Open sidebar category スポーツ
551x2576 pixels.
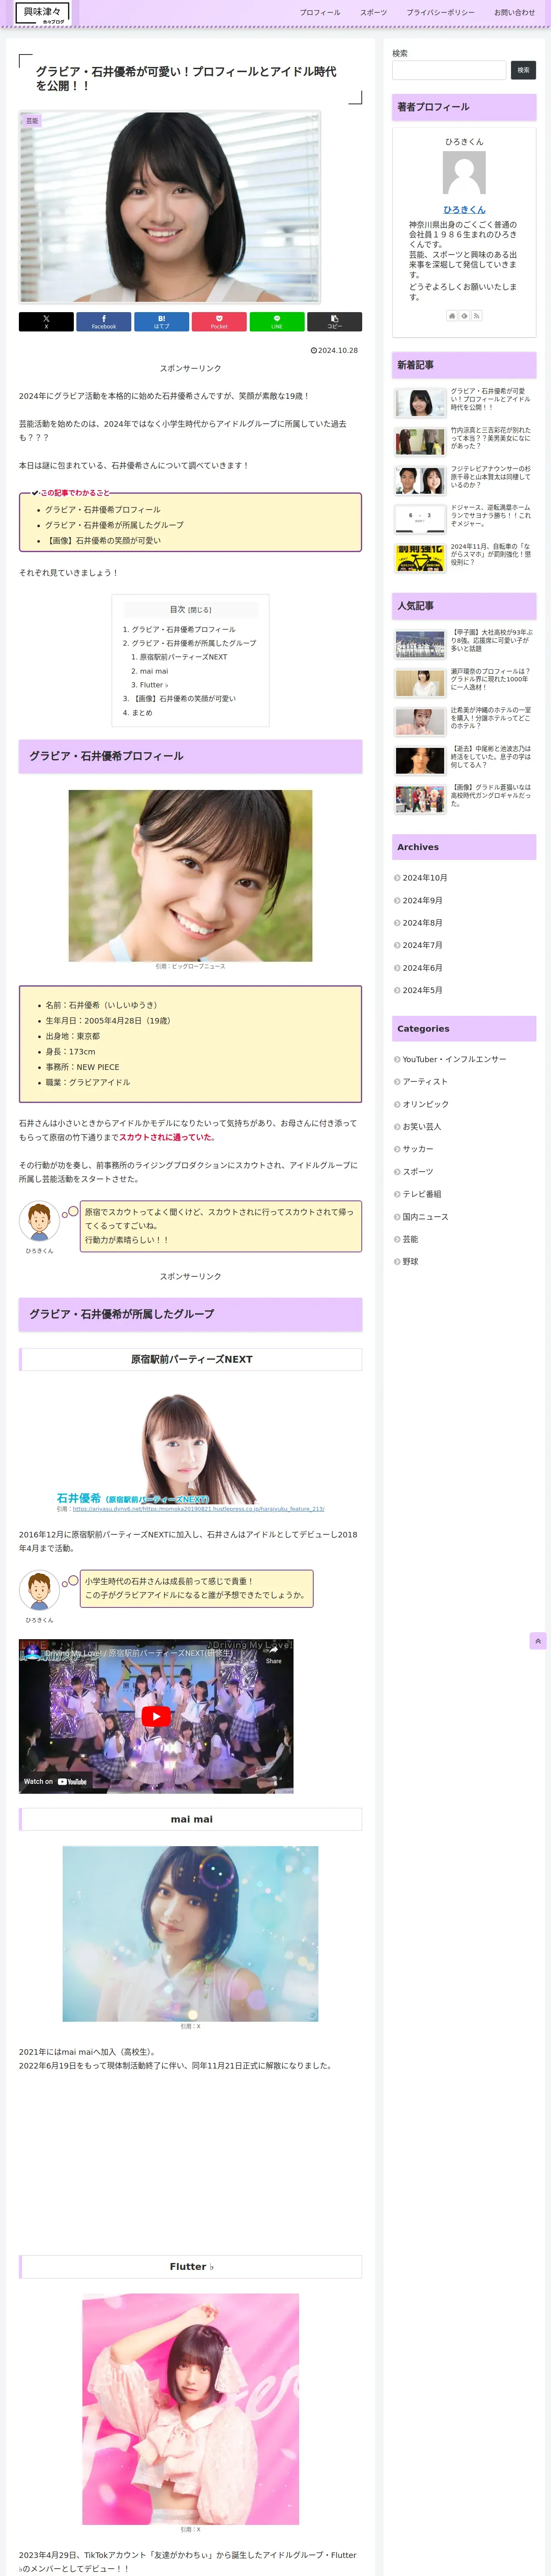418,1172
